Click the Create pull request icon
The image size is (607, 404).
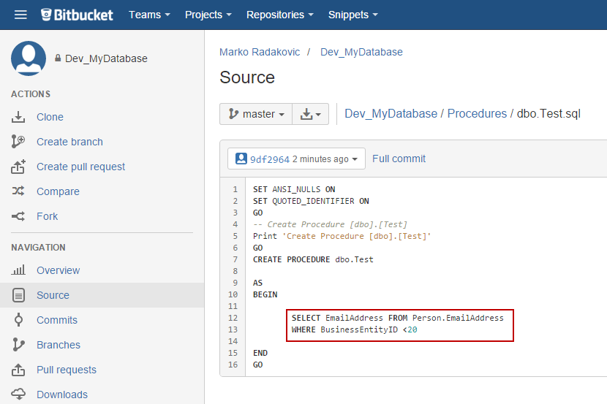click(x=18, y=167)
